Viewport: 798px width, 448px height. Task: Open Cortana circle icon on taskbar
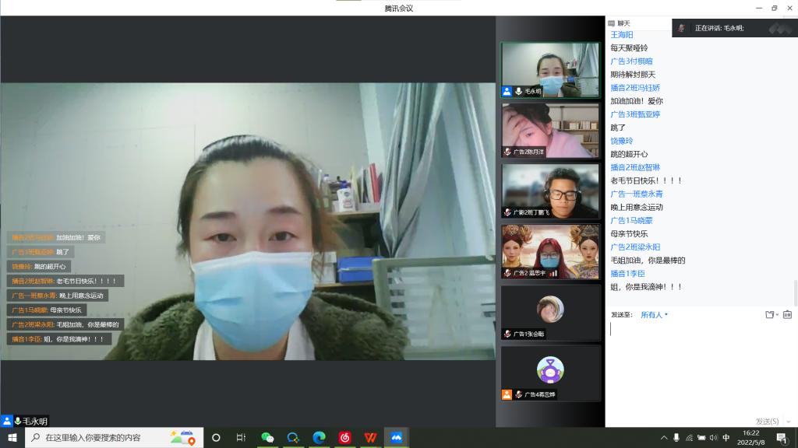[x=216, y=437]
